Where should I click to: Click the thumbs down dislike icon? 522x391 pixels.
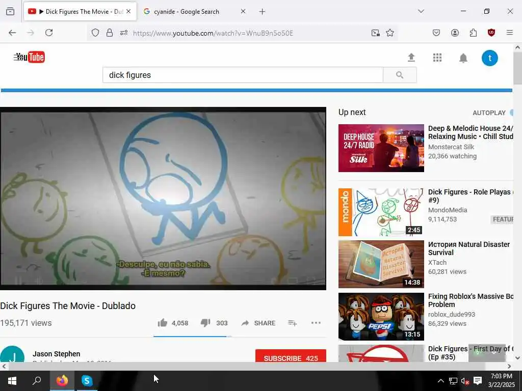[x=205, y=322]
